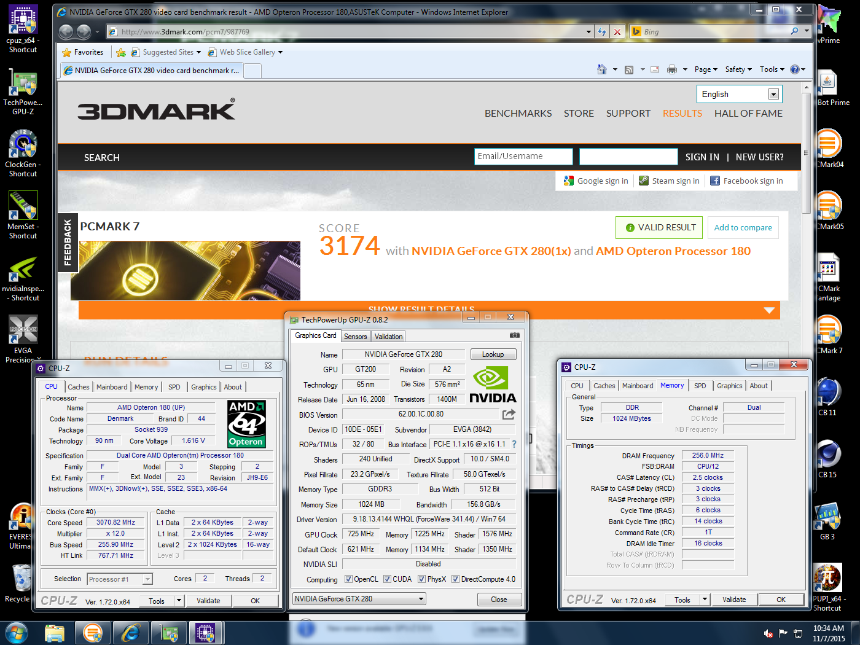This screenshot has height=645, width=860.
Task: Switch to Validation tab in GPU-Z
Action: pyautogui.click(x=389, y=337)
